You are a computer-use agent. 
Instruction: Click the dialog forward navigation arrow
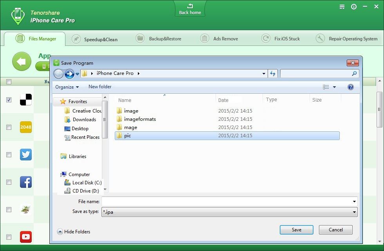click(x=70, y=74)
